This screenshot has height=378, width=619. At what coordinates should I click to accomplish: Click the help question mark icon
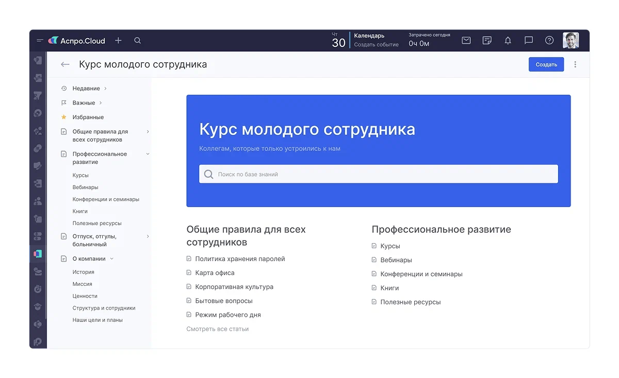[x=549, y=40]
